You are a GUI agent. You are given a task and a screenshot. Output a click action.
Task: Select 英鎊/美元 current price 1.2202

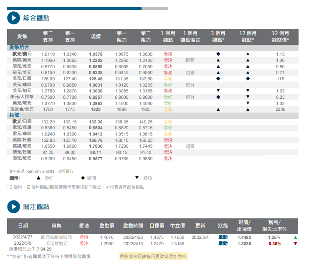96,60
